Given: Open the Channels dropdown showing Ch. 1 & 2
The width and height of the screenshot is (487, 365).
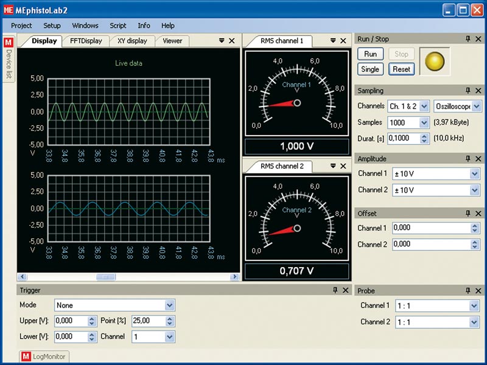Looking at the screenshot, I should click(x=424, y=106).
